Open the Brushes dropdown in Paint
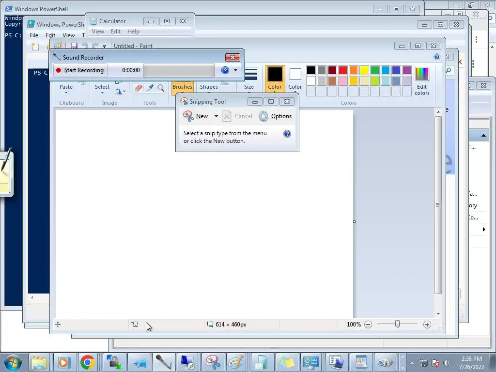Viewport: 496px width, 372px height. (x=182, y=88)
